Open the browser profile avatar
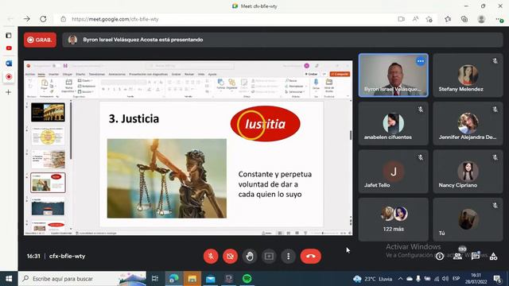Image resolution: width=509 pixels, height=286 pixels. click(x=481, y=19)
